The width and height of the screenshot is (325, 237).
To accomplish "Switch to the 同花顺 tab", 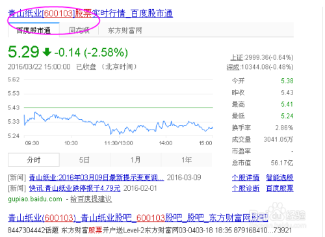I will click(x=79, y=31).
